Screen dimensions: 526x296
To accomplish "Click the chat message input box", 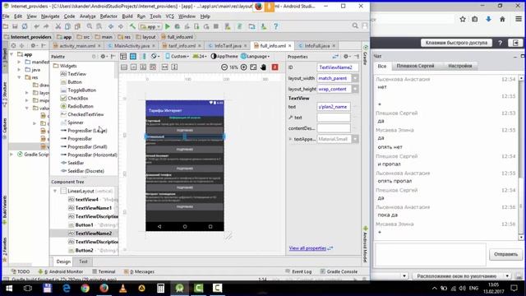I will [x=430, y=254].
